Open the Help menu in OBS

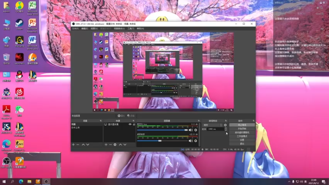[x=140, y=28]
